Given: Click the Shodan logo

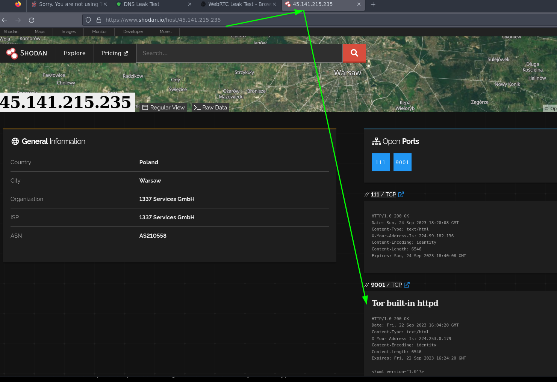Looking at the screenshot, I should click(27, 53).
